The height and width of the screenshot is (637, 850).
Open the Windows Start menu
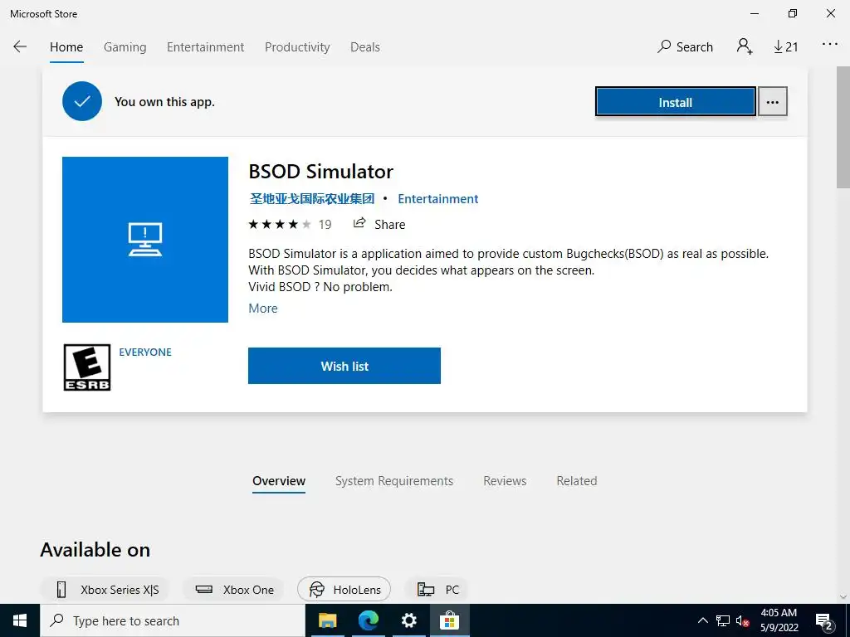coord(20,620)
